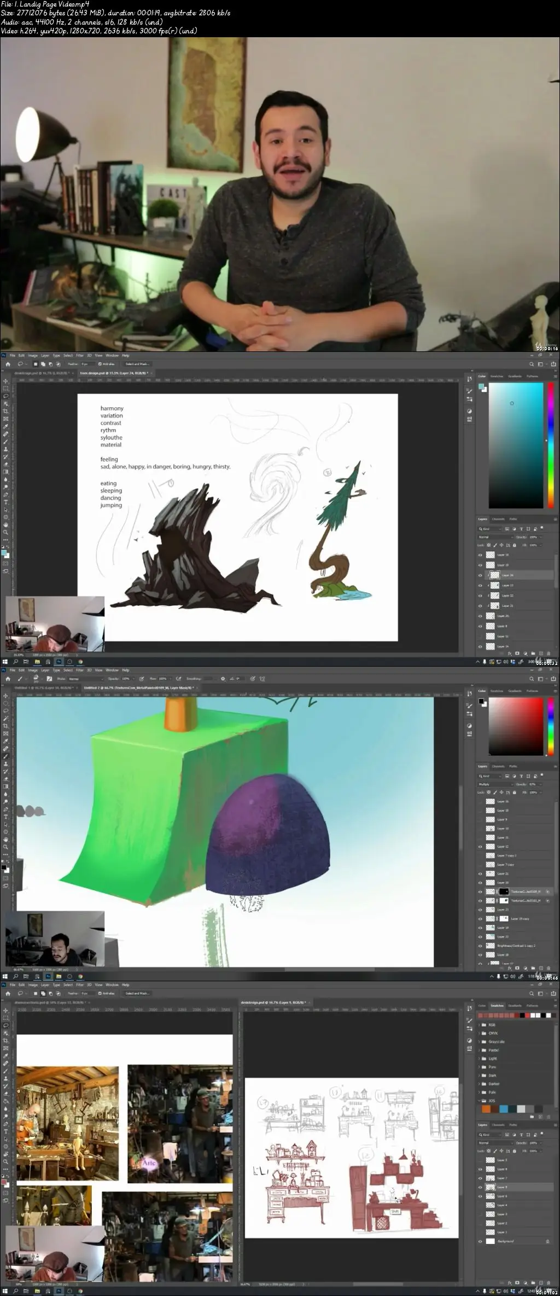Open the Multiply blend mode dropdown
This screenshot has height=1296, width=560.
[496, 784]
